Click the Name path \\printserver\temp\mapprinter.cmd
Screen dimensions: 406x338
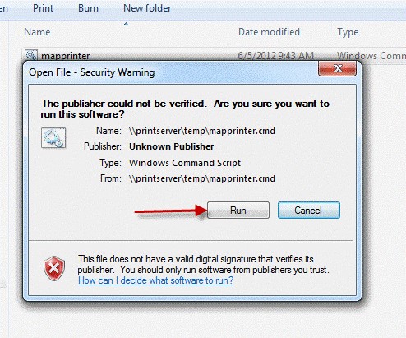pos(202,131)
